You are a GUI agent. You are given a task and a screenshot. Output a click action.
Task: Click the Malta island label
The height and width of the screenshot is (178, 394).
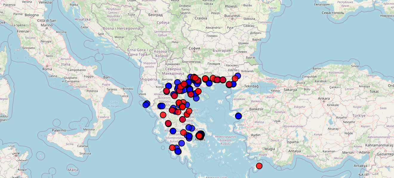tap(73, 170)
